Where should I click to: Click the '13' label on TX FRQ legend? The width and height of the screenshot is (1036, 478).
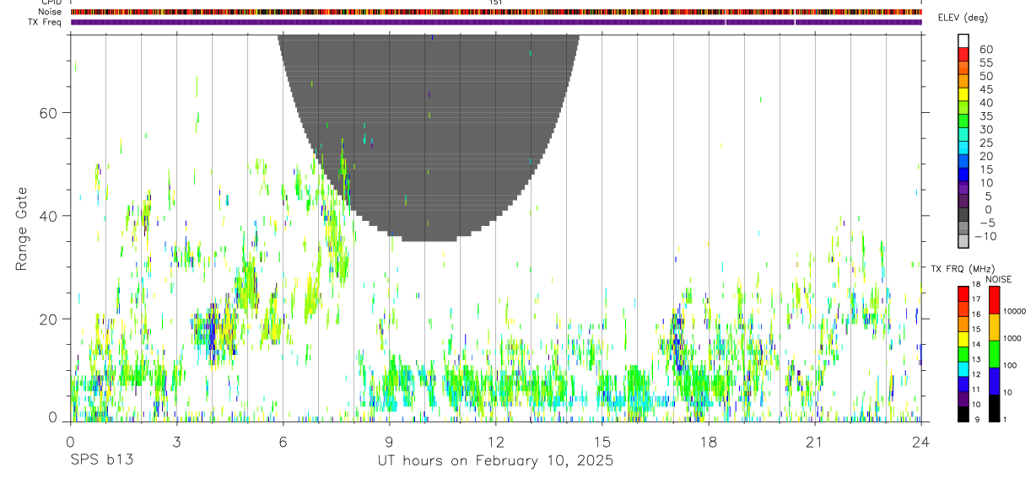pyautogui.click(x=976, y=360)
